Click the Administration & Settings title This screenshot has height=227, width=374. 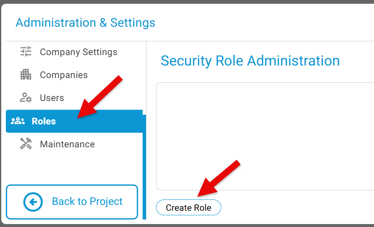click(x=85, y=23)
